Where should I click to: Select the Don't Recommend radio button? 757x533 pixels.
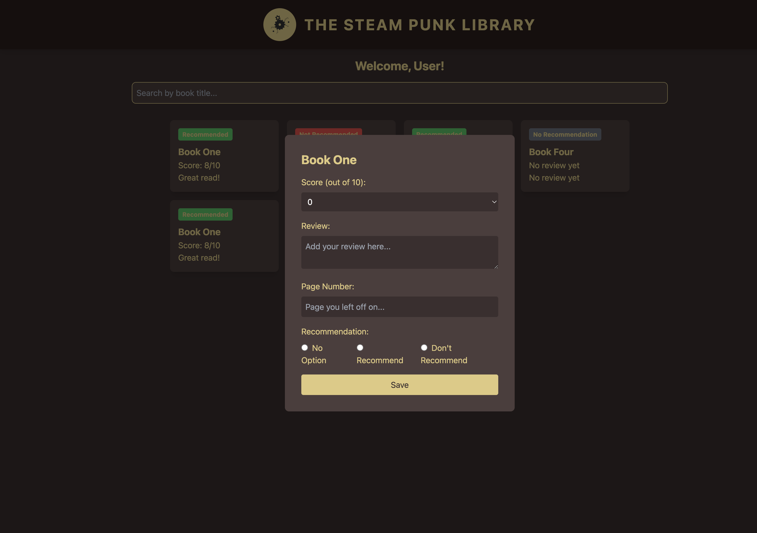[424, 348]
